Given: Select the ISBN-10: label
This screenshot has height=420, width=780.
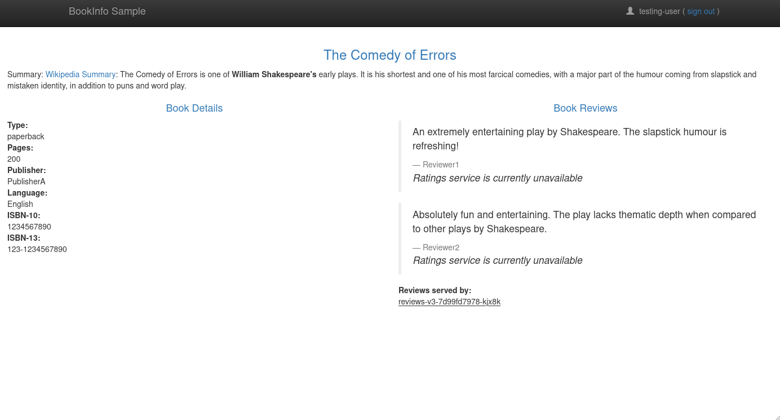Looking at the screenshot, I should coord(24,215).
